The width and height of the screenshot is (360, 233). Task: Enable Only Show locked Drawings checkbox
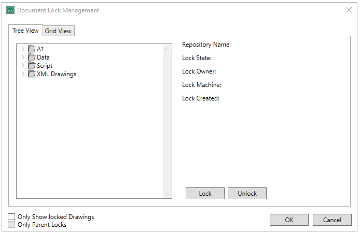click(11, 217)
